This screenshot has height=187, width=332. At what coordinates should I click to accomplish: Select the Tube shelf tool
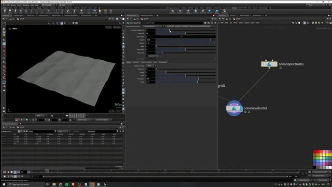coord(15,11)
